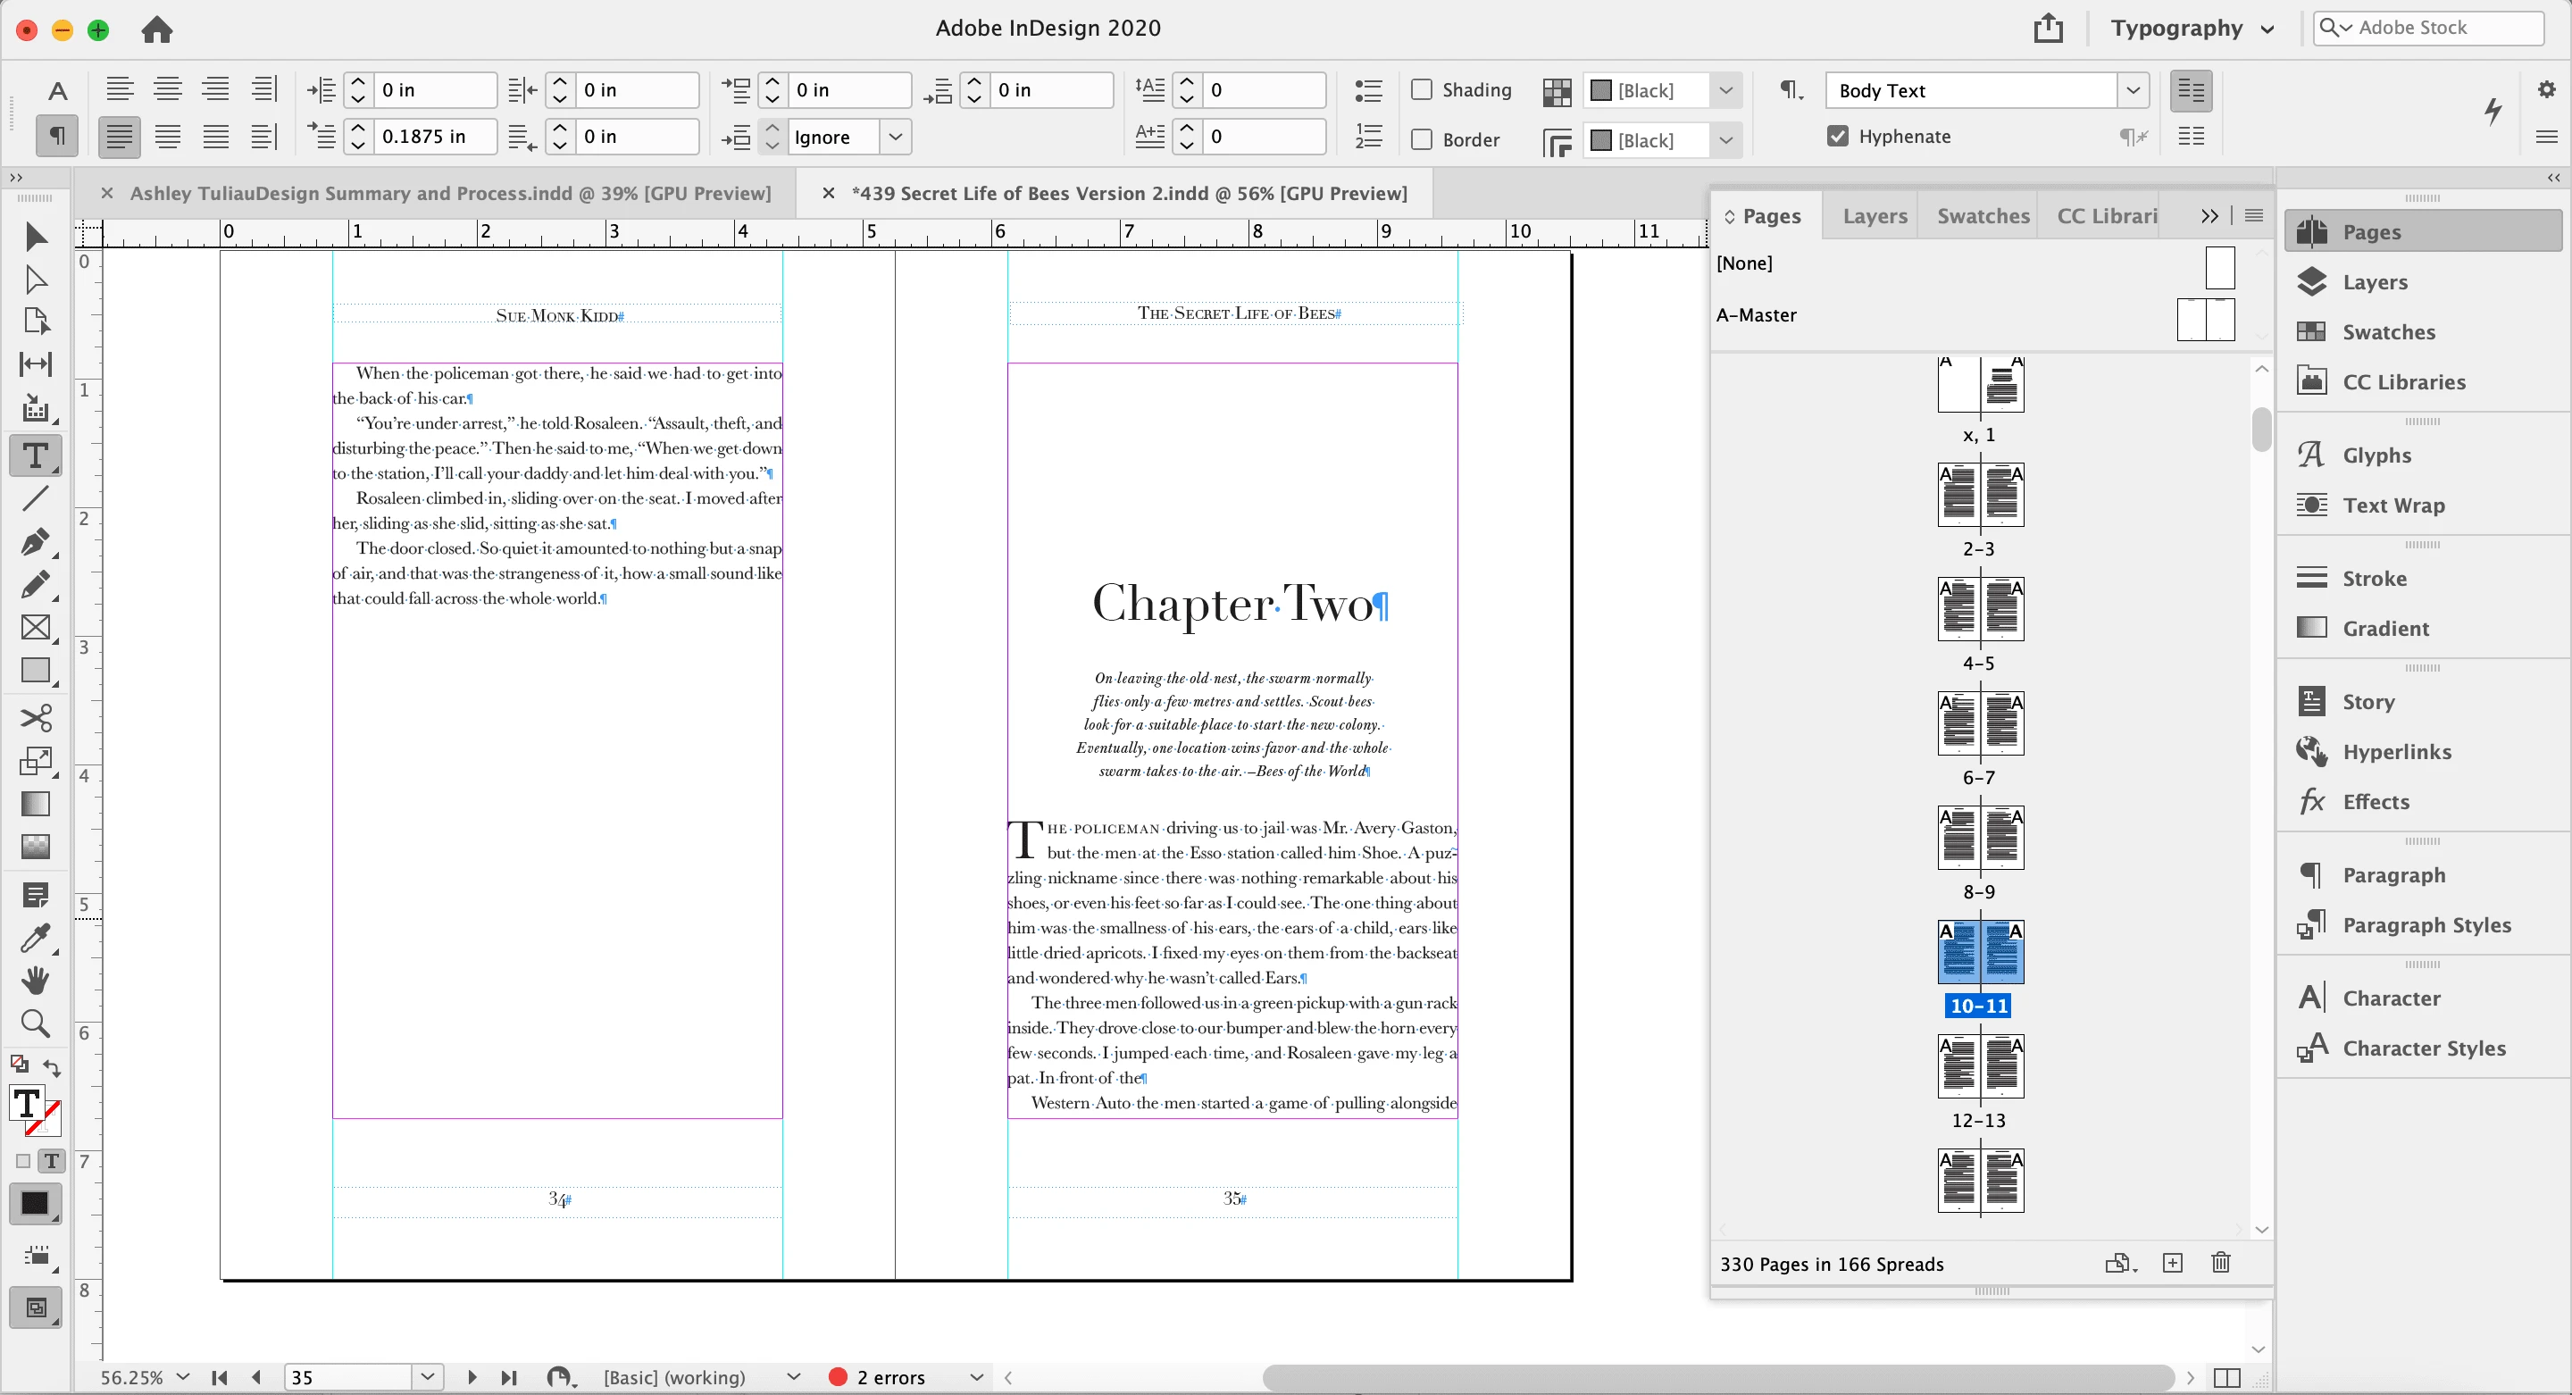Open the Ignore span columns dropdown
The height and width of the screenshot is (1395, 2572).
point(896,136)
